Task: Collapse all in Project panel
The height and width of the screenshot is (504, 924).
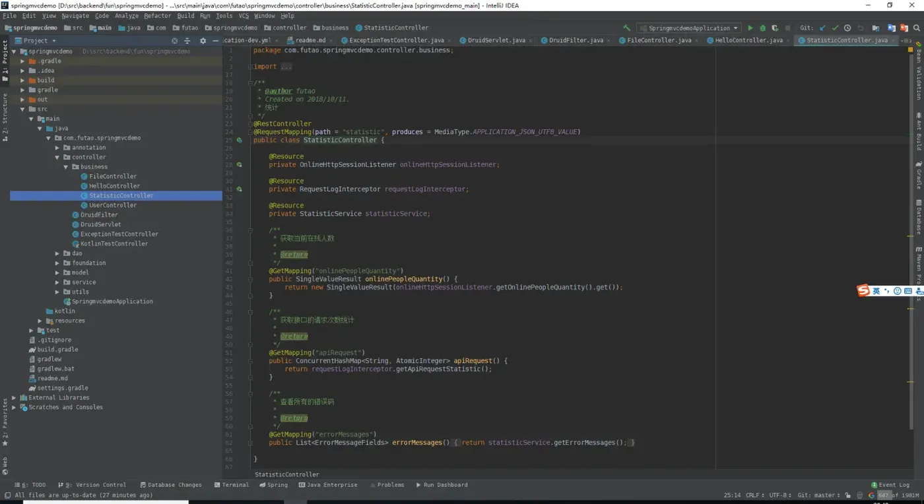Action: (189, 40)
